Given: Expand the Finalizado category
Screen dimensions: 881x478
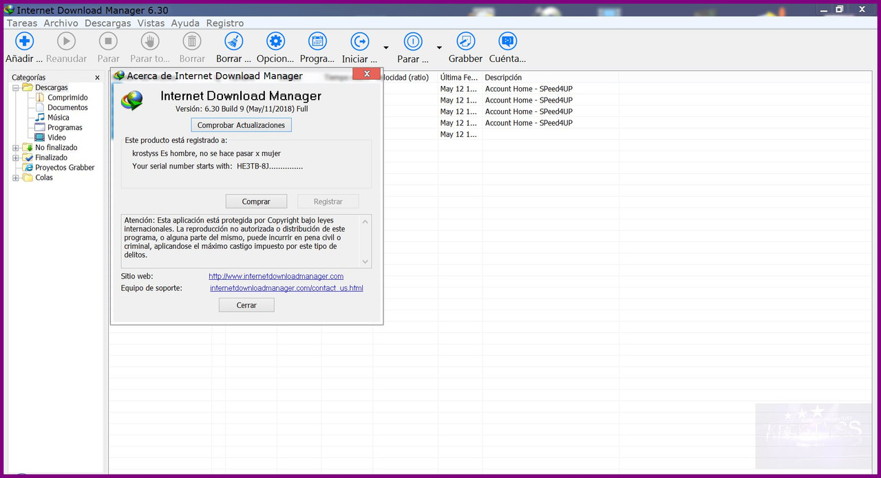Looking at the screenshot, I should coord(16,157).
